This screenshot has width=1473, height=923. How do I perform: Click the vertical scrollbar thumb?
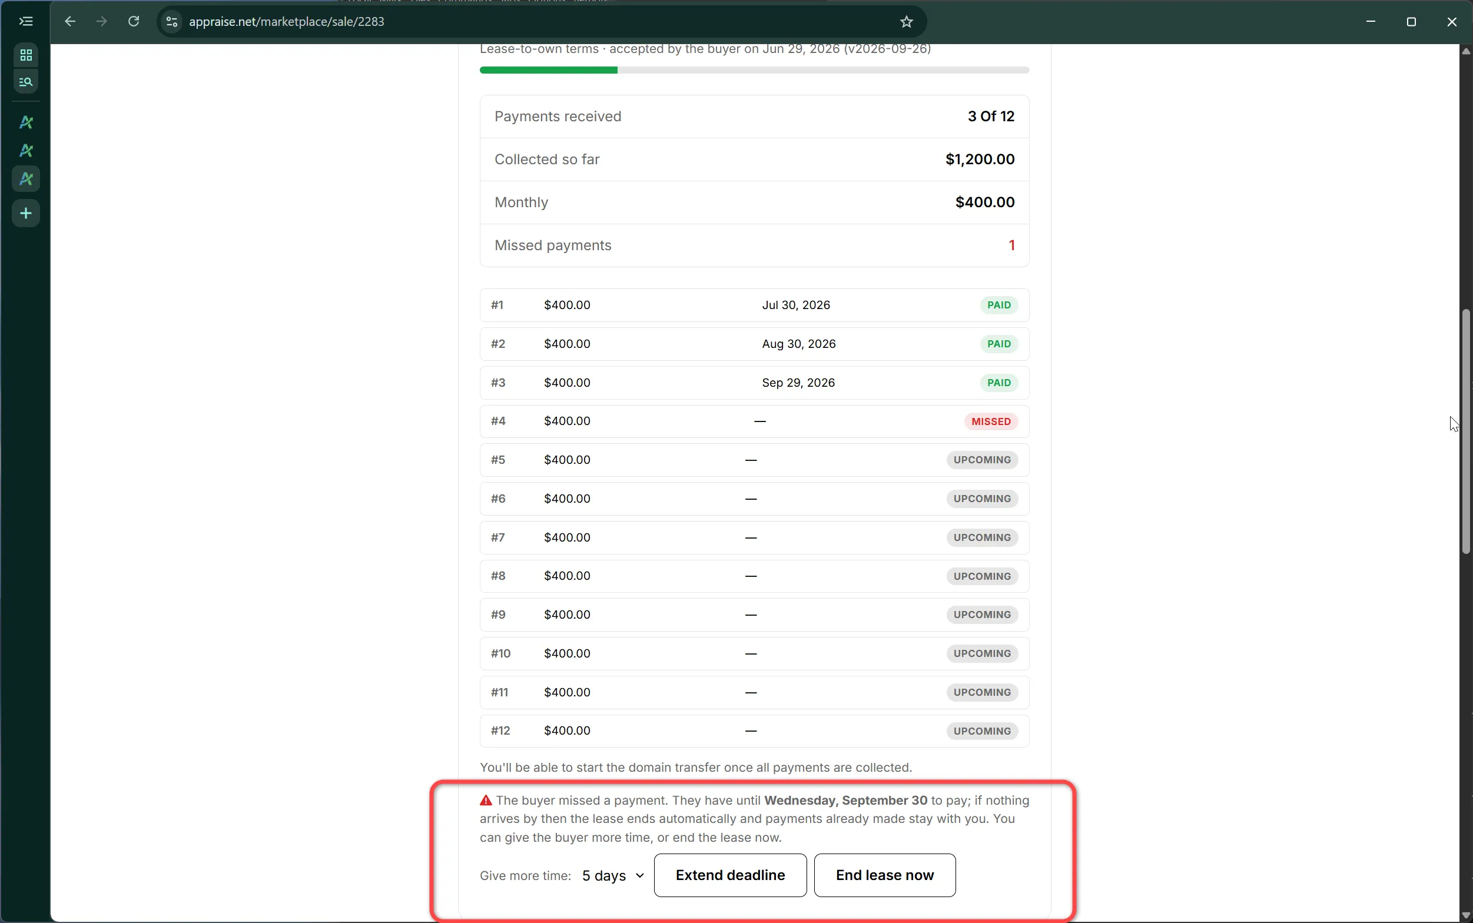(x=1466, y=432)
